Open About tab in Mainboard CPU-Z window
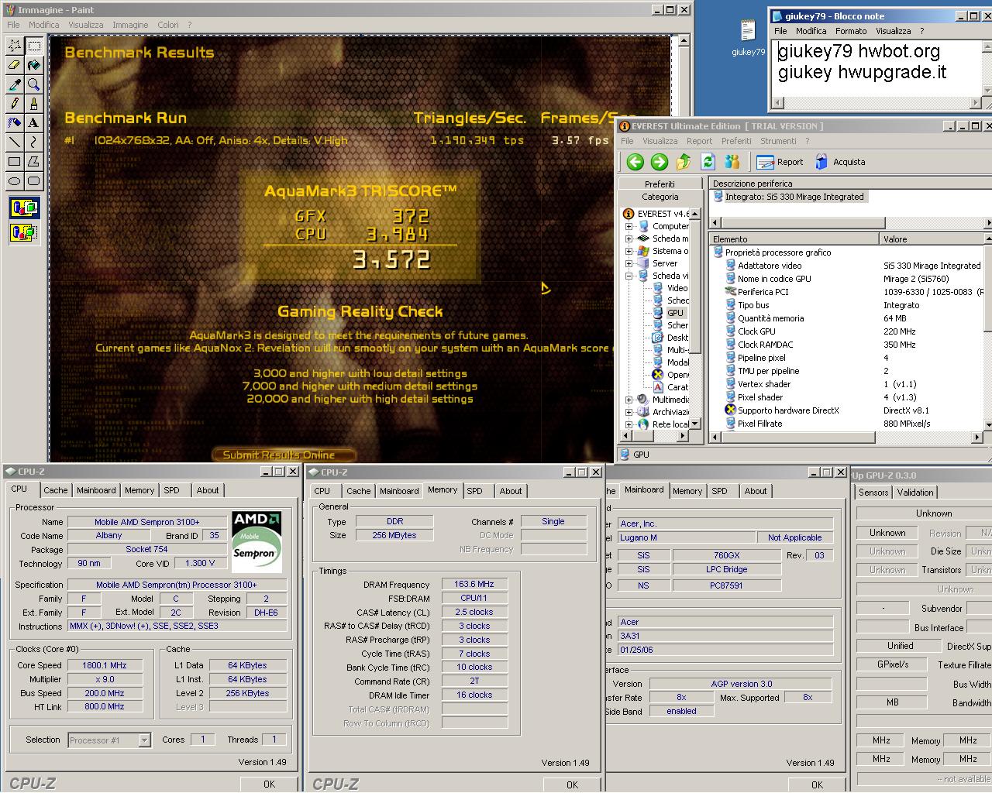Screen dimensions: 992x793 coord(756,491)
